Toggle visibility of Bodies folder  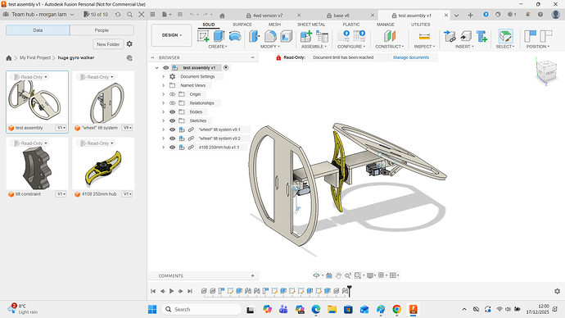tap(173, 111)
